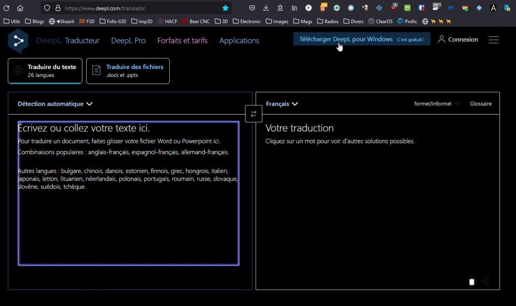Switch to Traduire des fichiers tab
This screenshot has height=306, width=516.
point(128,71)
